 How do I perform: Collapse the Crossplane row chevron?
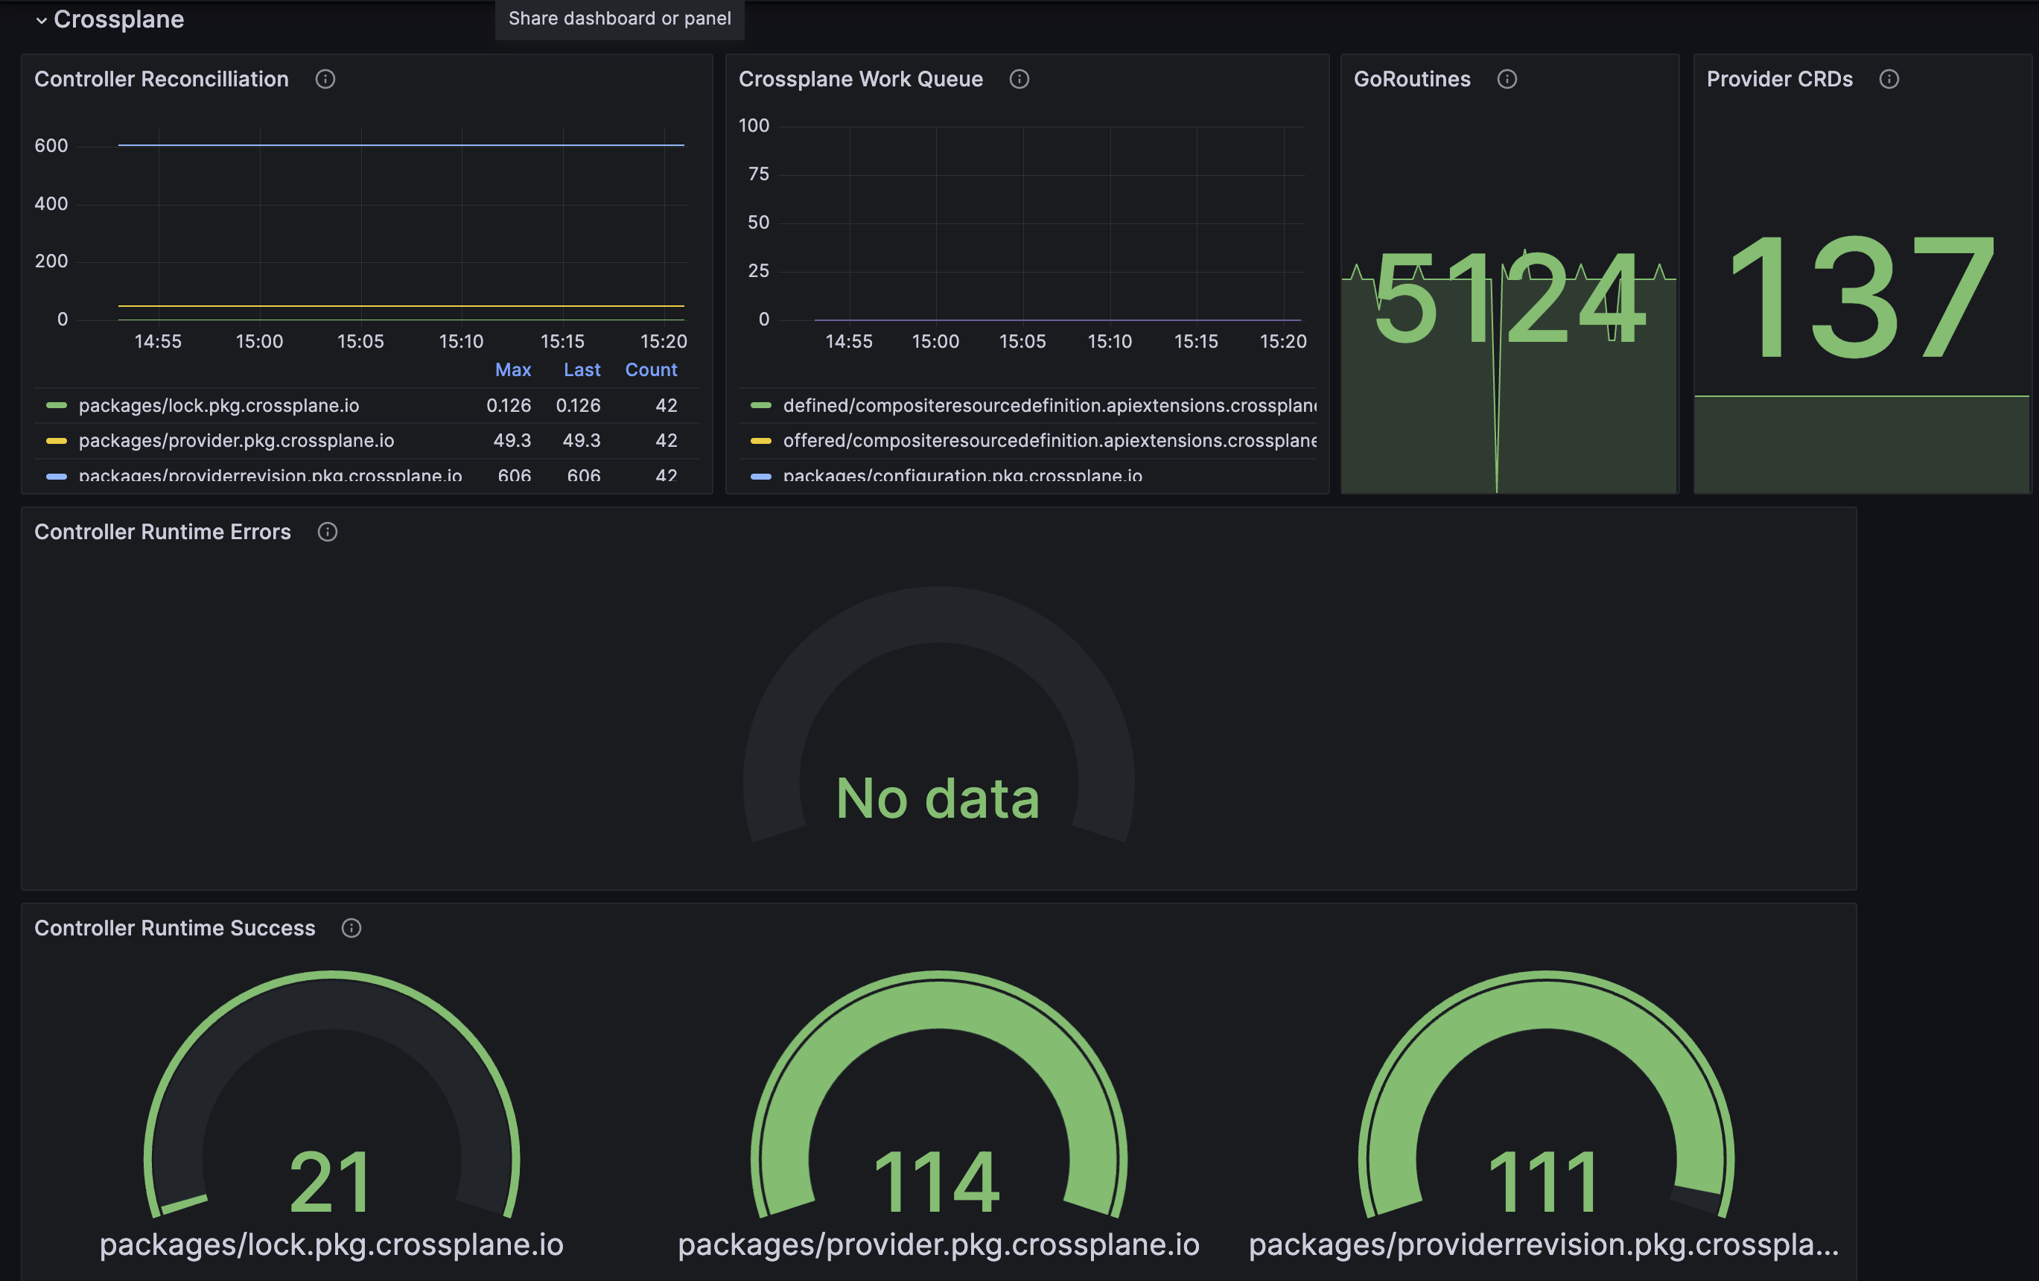pos(41,20)
